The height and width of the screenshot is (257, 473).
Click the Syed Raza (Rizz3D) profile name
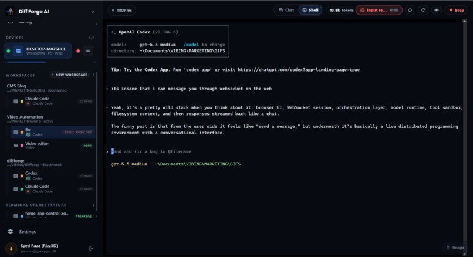[39, 246]
